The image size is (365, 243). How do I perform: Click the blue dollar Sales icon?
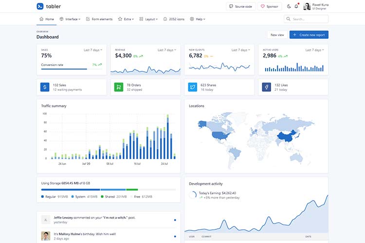pos(45,87)
